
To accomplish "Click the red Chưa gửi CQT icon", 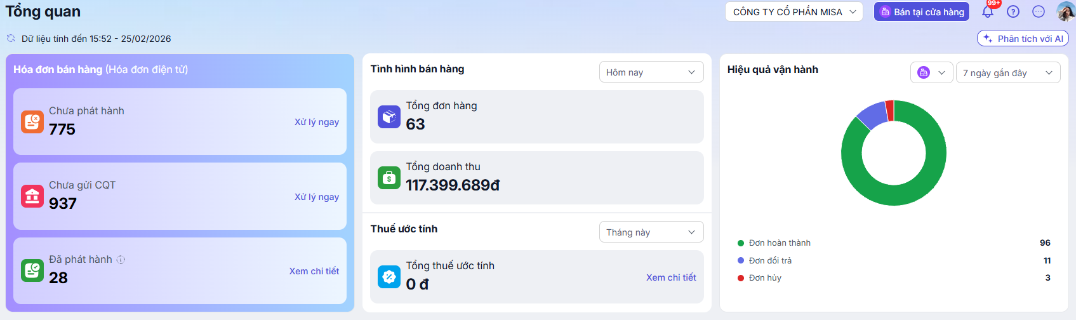I will [x=32, y=196].
